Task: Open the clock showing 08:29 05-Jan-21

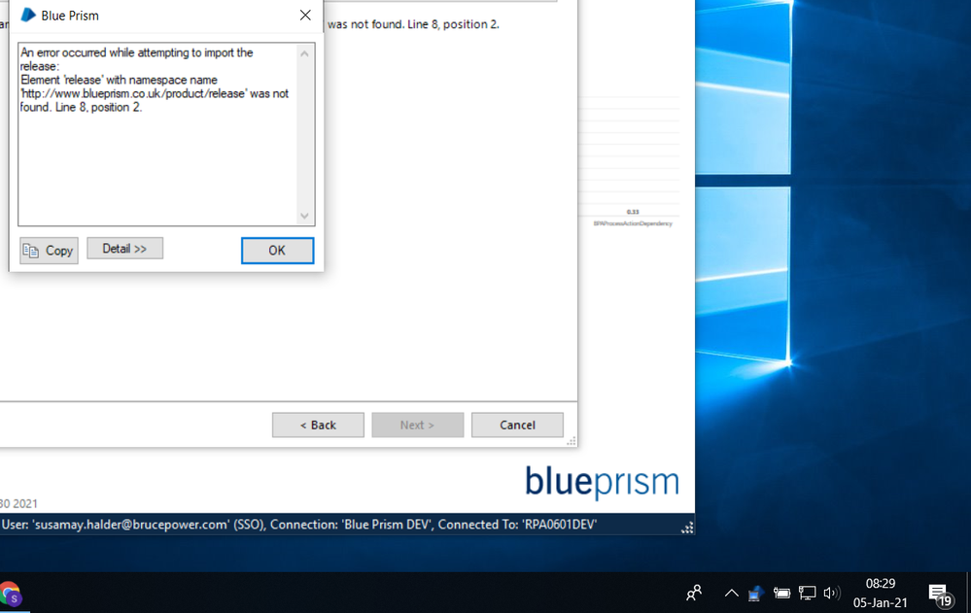Action: (880, 594)
